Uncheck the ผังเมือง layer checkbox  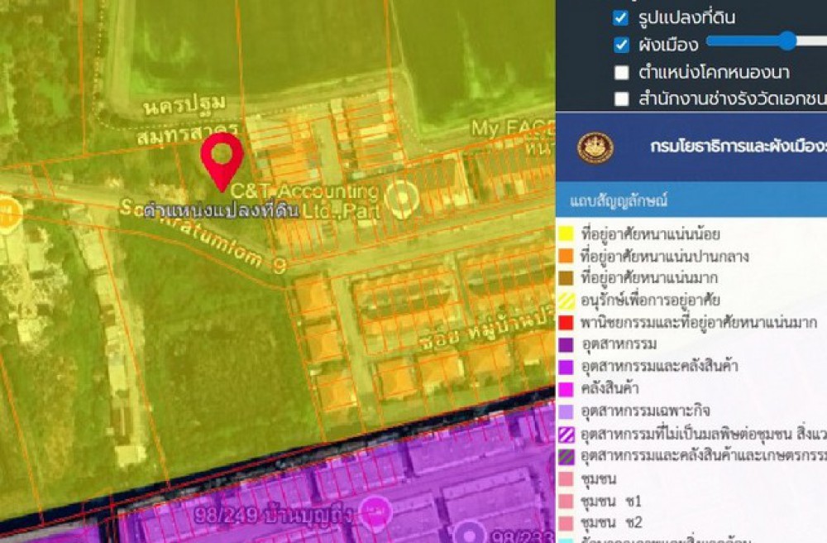(621, 45)
